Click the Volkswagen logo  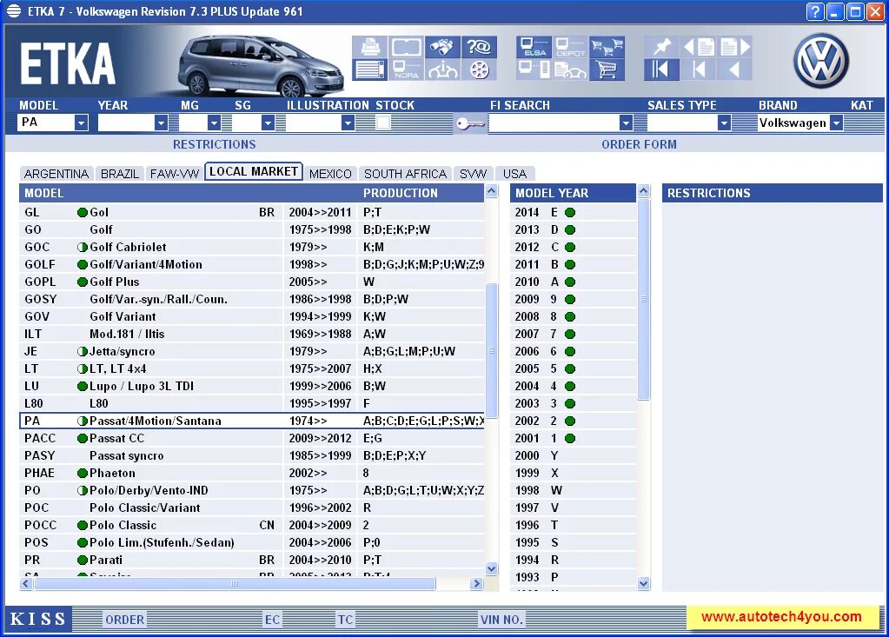coord(820,61)
